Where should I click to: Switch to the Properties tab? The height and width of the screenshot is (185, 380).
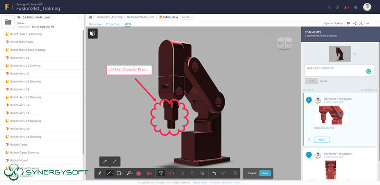113,24
